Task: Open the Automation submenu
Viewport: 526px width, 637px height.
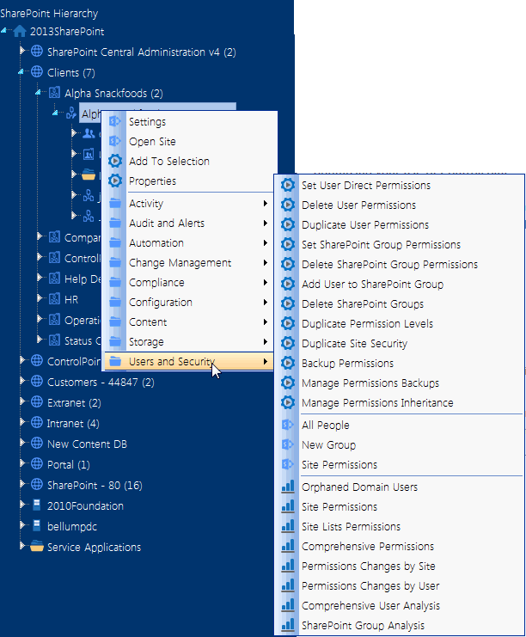Action: pyautogui.click(x=189, y=243)
